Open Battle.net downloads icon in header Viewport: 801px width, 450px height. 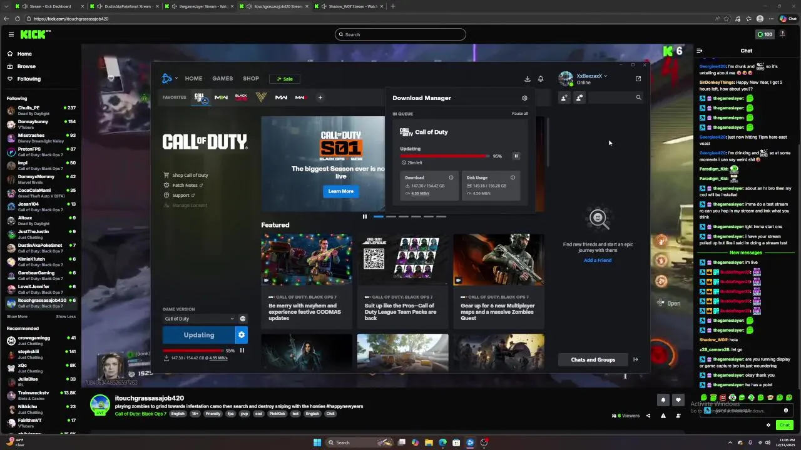(x=527, y=79)
